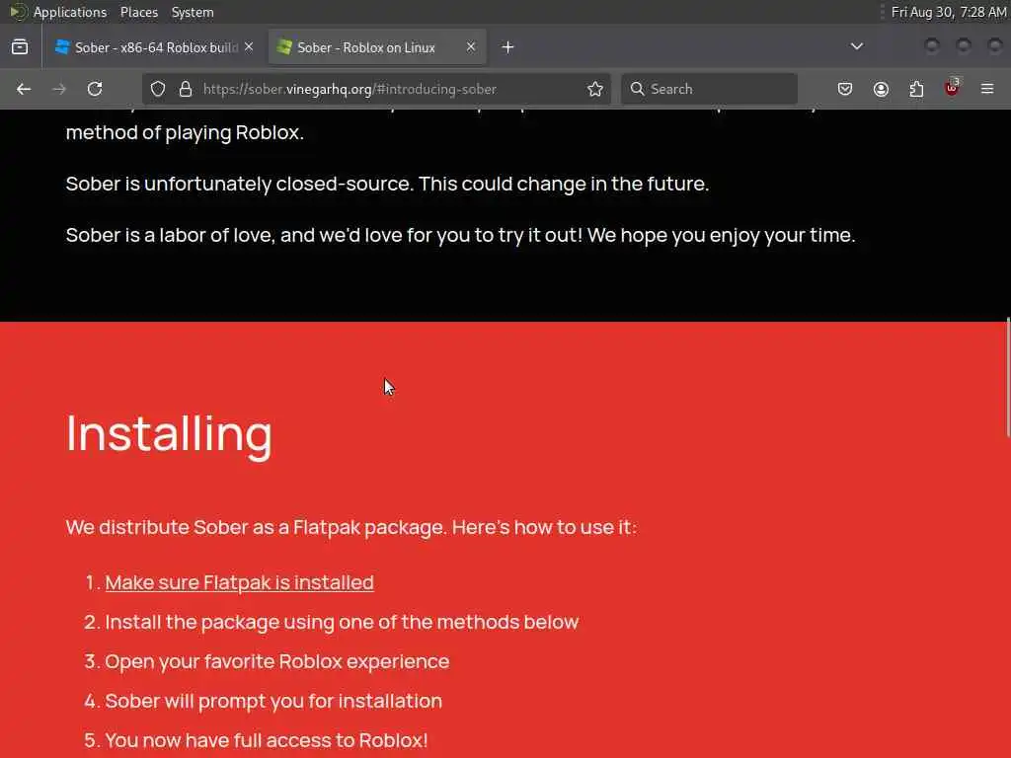Click the clock showing Fri Aug 30

(x=949, y=12)
